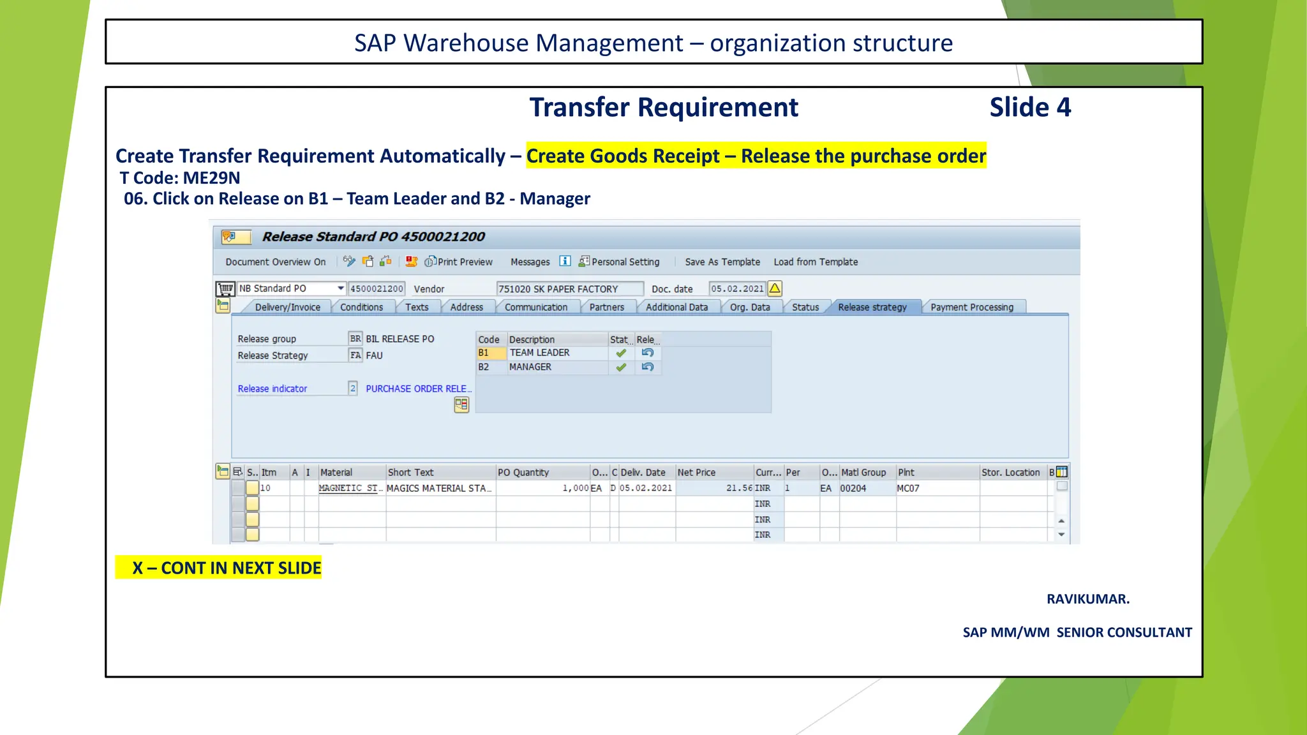Click the Release indicator link label

[x=273, y=389]
